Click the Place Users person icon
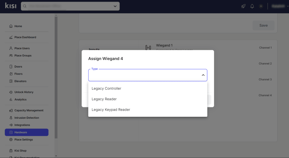The image size is (289, 158). tap(11, 48)
